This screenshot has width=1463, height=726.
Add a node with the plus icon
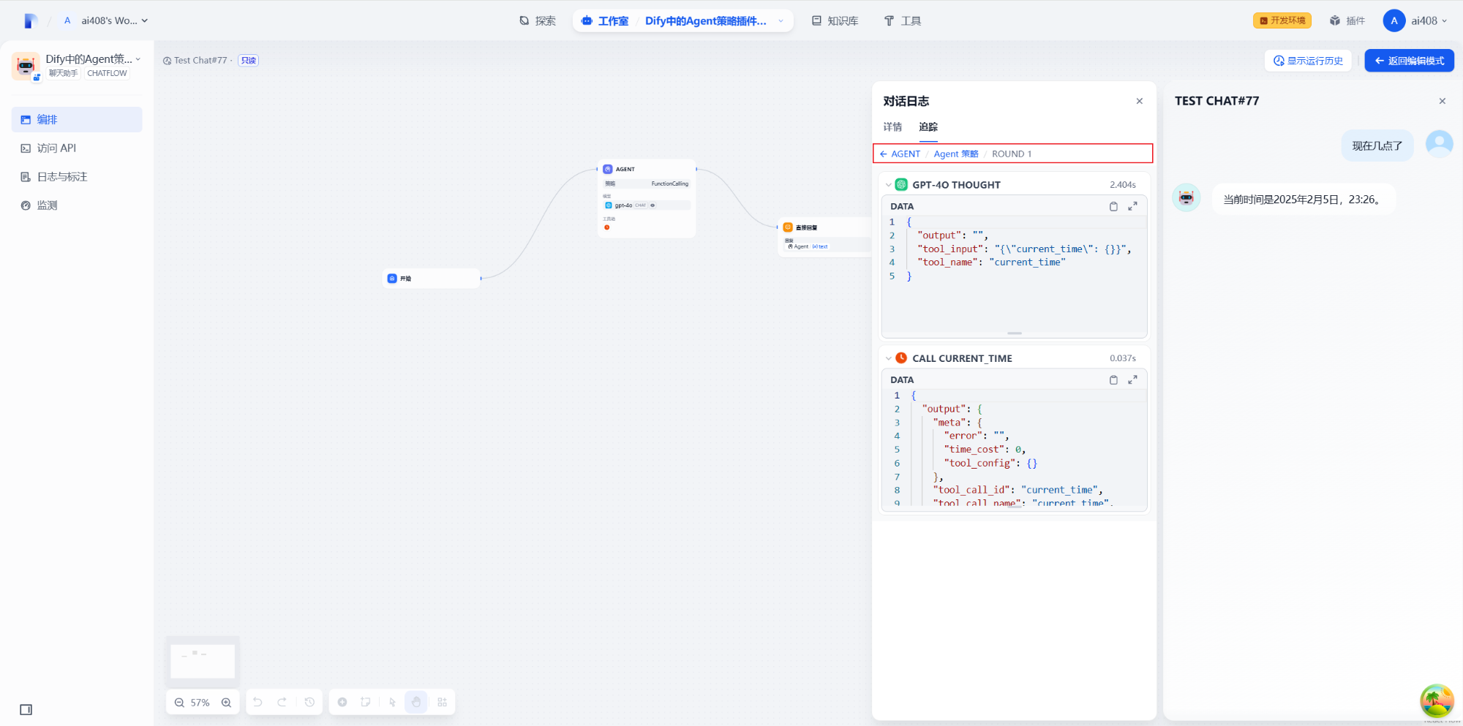pyautogui.click(x=342, y=702)
